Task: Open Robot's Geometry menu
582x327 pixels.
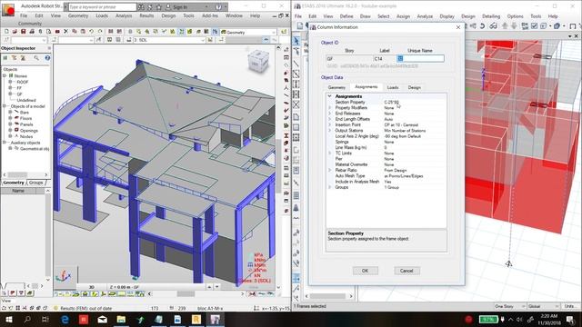Action: 78,15
